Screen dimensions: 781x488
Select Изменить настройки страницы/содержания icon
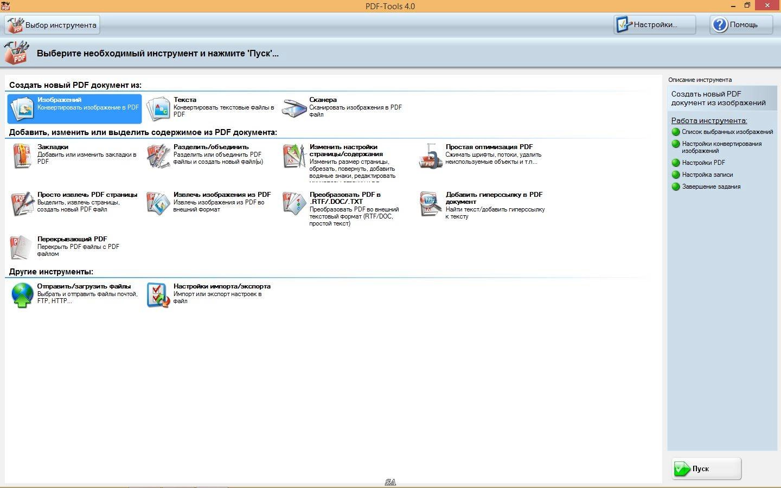[294, 156]
